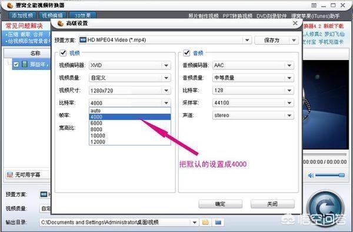This screenshot has width=353, height=232.
Task: Open the 视频编码器 XVID dropdown
Action: click(x=130, y=65)
